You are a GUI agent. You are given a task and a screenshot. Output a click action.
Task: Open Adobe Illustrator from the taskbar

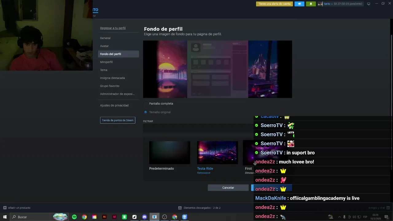pyautogui.click(x=104, y=217)
